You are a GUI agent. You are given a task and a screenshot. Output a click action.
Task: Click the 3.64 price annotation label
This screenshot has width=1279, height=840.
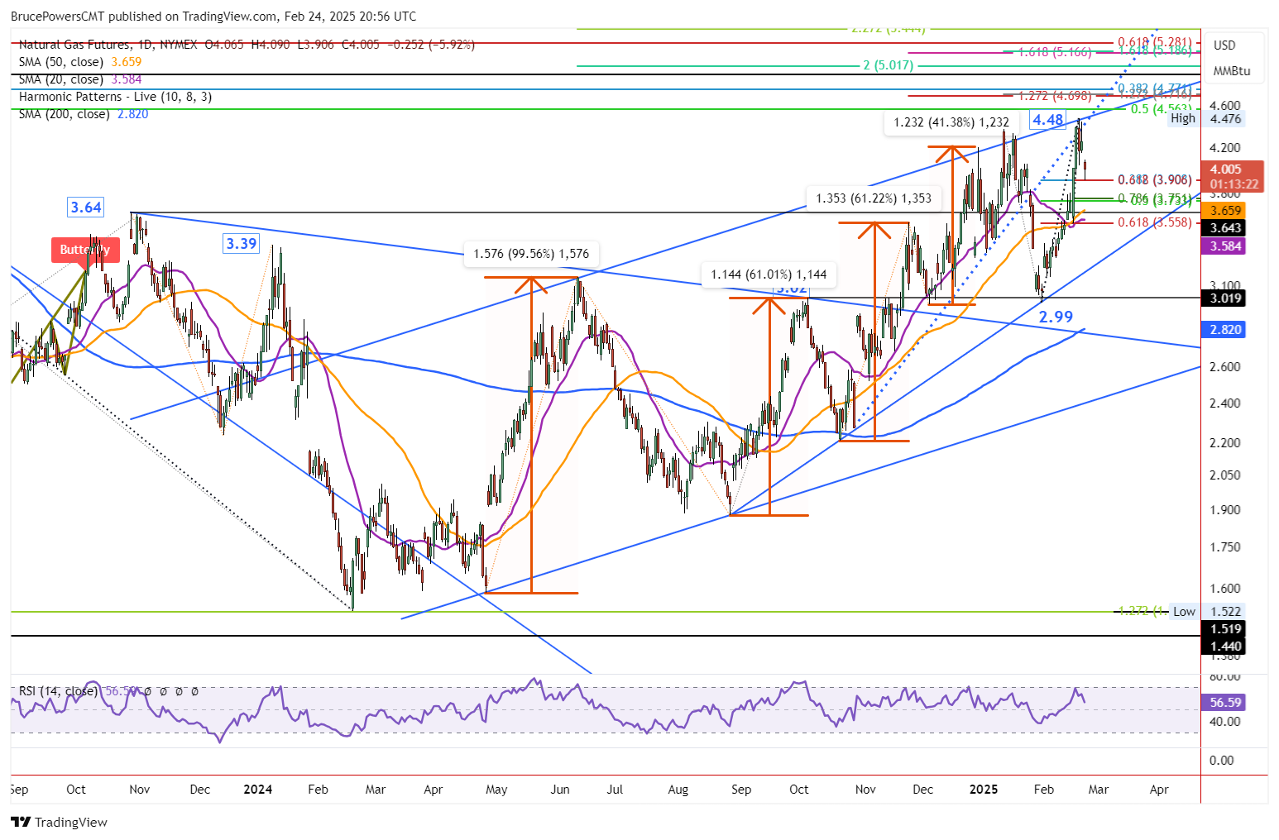[86, 208]
